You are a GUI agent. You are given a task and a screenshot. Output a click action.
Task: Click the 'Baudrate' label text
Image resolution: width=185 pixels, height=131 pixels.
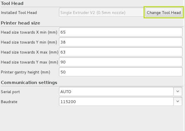[x=9, y=102]
